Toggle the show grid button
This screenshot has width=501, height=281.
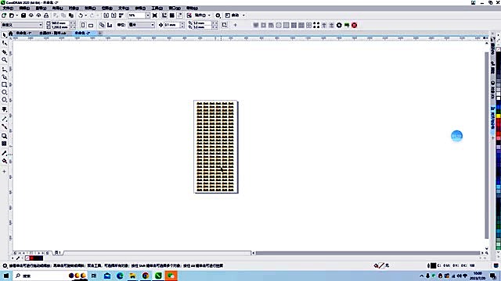172,16
